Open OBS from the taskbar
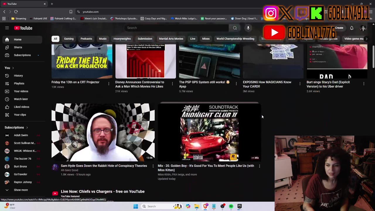The image size is (375, 211). (x=222, y=206)
